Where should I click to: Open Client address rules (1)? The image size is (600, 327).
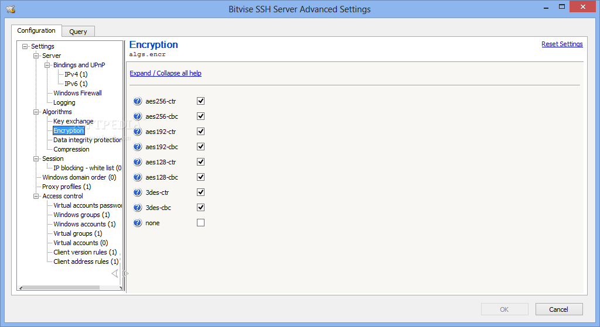(x=86, y=261)
